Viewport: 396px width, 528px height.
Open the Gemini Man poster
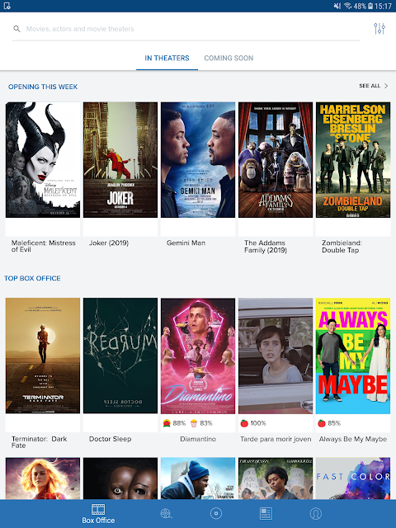tap(198, 160)
